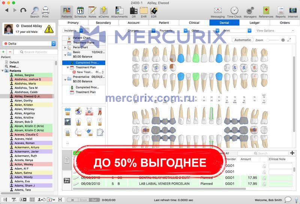Viewport: 300px width, 204px height.
Task: Expand the Perio Chart disclosure triangle
Action: pos(65,47)
